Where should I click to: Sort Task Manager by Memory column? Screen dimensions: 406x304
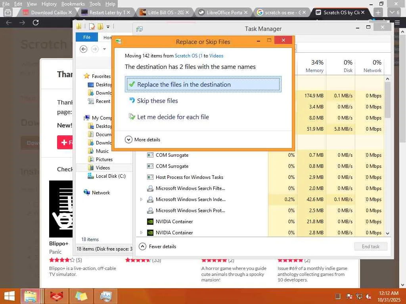(312, 66)
